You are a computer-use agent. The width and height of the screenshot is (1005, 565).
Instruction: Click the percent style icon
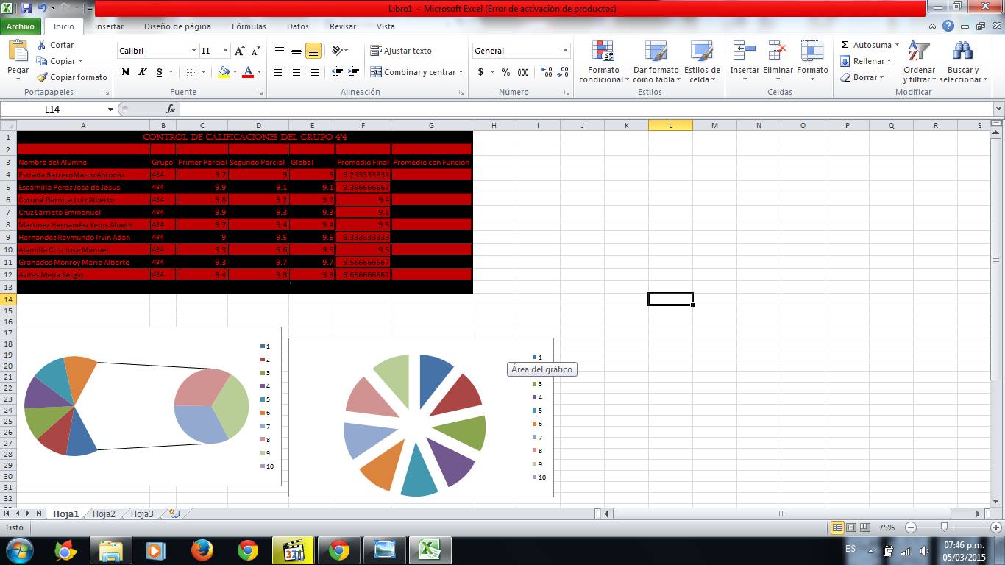[x=505, y=72]
